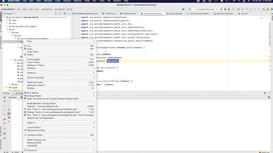Open Debug panel settings gear
This screenshot has height=153, width=273.
[265, 93]
